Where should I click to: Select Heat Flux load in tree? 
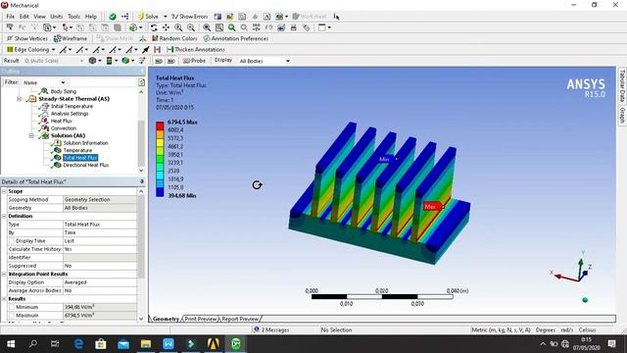coord(61,121)
